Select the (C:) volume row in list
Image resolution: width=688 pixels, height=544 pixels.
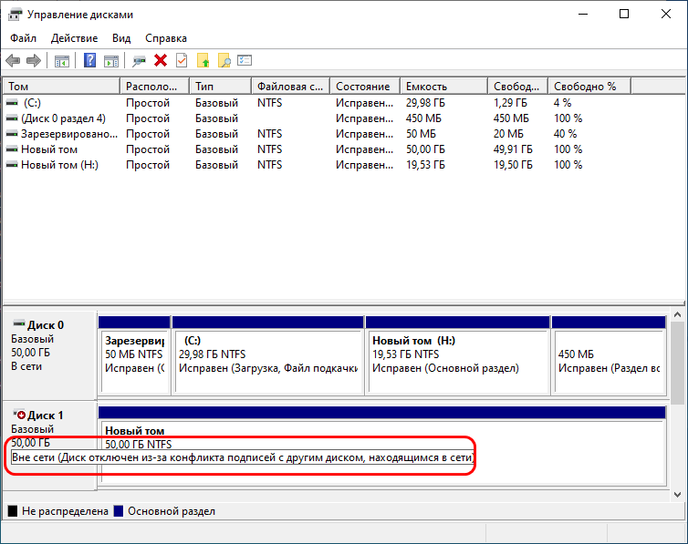[33, 103]
